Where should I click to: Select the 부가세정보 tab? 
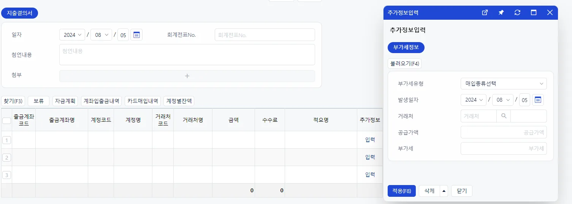click(406, 48)
